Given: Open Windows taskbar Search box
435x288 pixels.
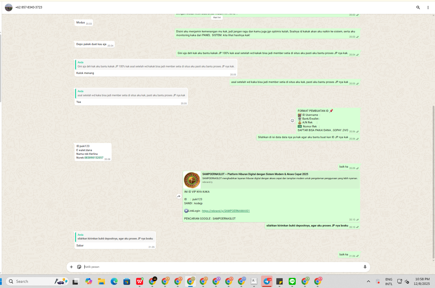Looking at the screenshot, I should pyautogui.click(x=37, y=281).
